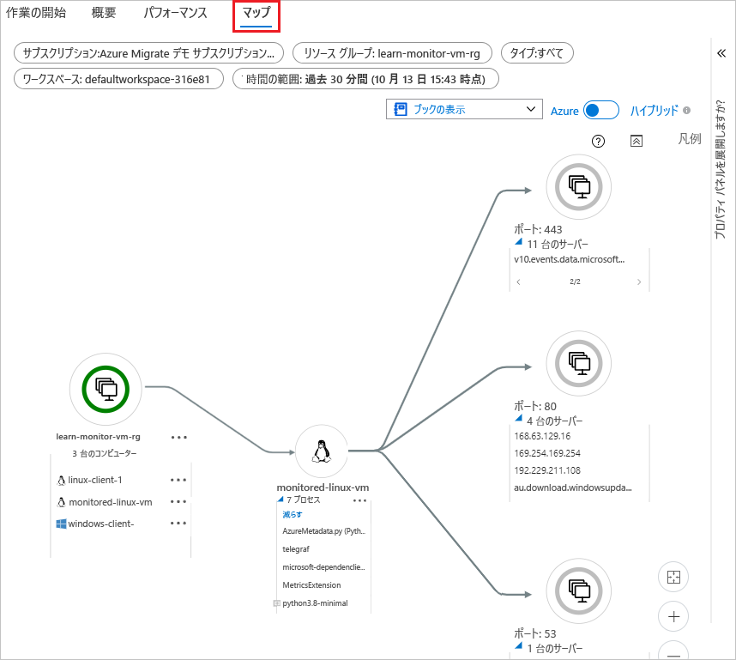Click the port 443 server group icon
736x660 pixels.
point(578,186)
